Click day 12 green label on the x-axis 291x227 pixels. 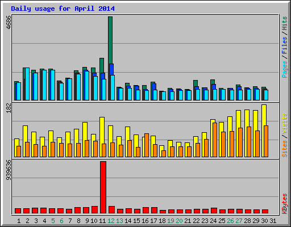(x=111, y=221)
